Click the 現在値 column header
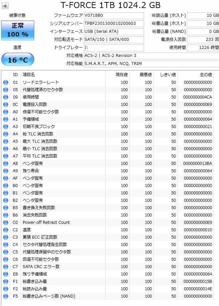 (x=118, y=74)
